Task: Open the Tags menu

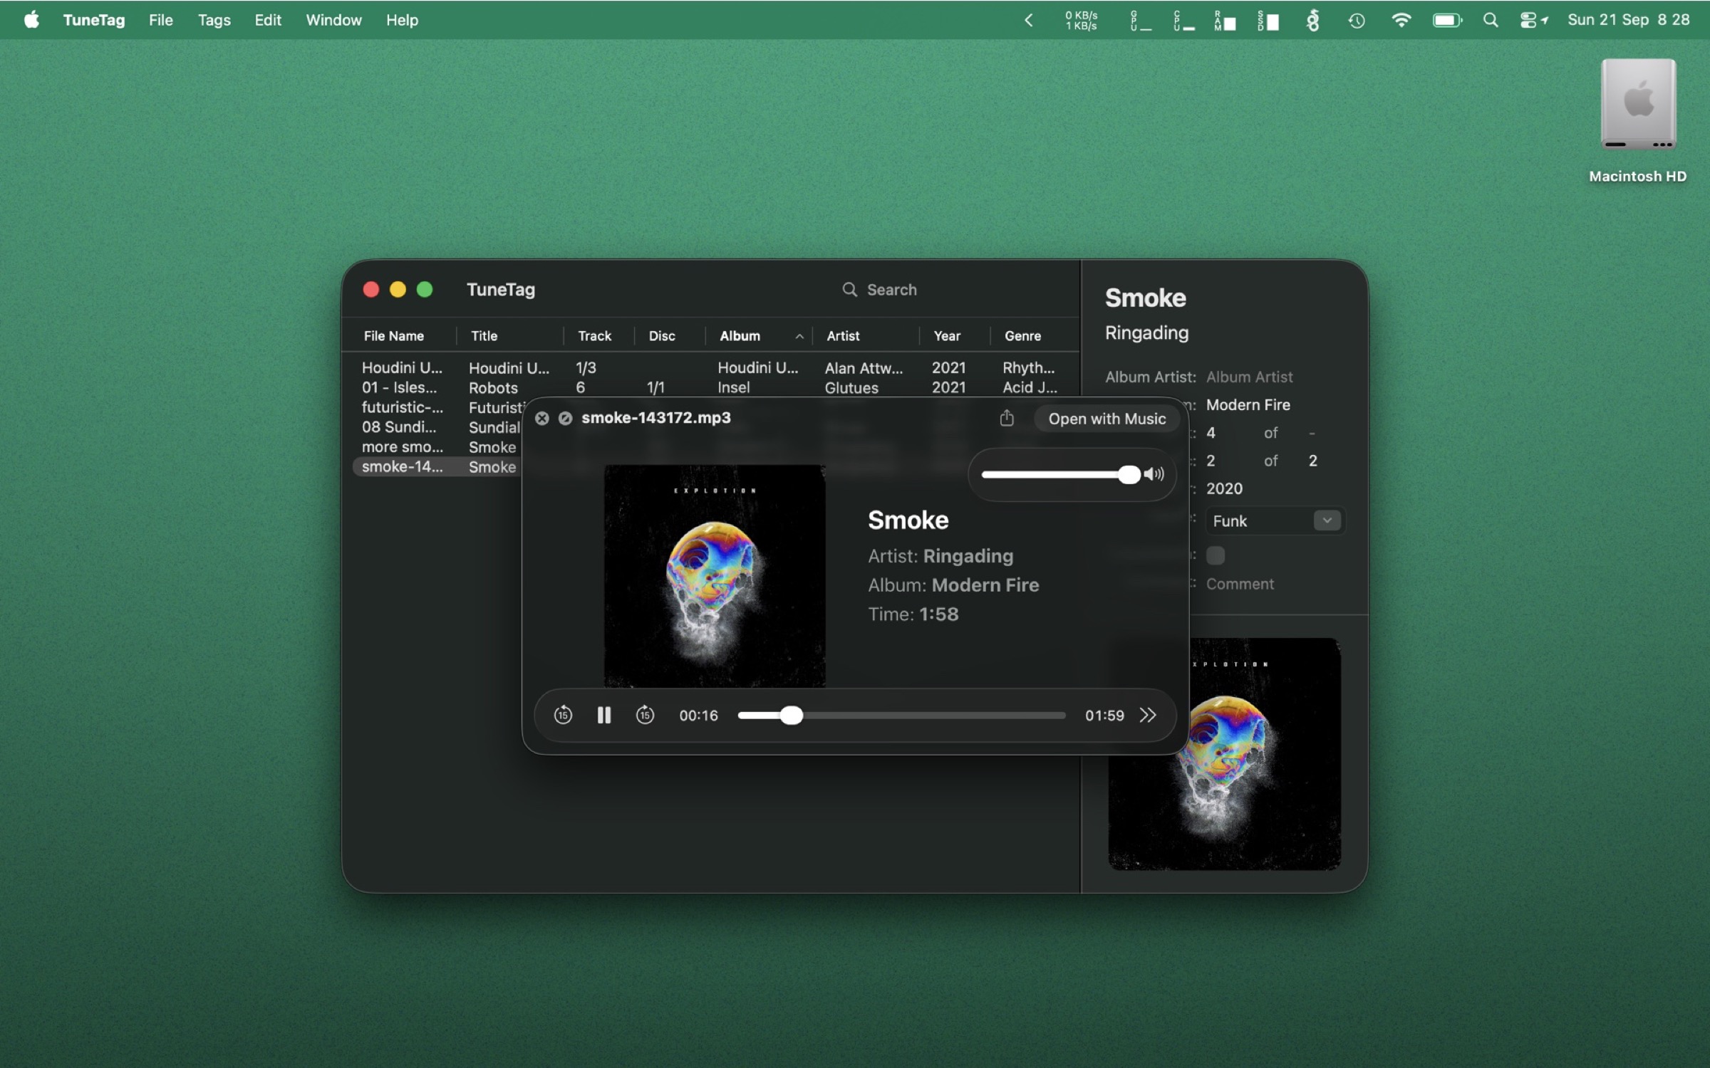Action: coord(214,20)
